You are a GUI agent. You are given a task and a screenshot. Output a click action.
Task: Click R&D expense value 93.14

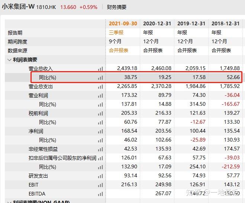pyautogui.click(x=130, y=175)
